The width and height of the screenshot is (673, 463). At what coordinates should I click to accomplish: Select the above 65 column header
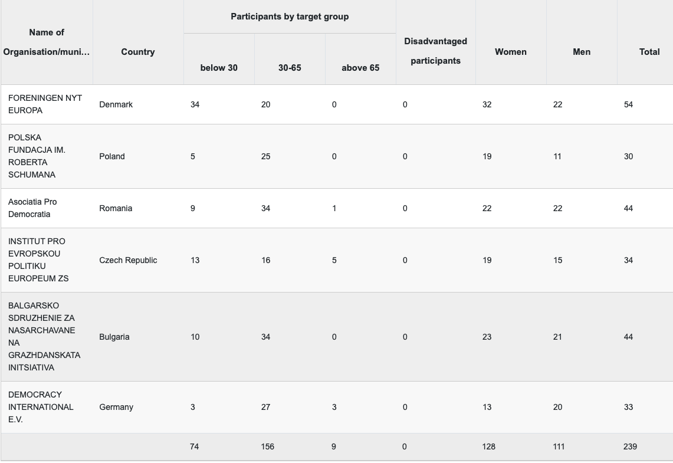coord(360,68)
